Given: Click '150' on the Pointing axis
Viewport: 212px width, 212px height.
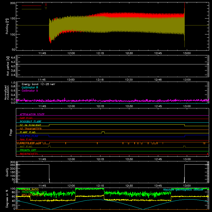Looking at the screenshot, I should pos(13,18).
